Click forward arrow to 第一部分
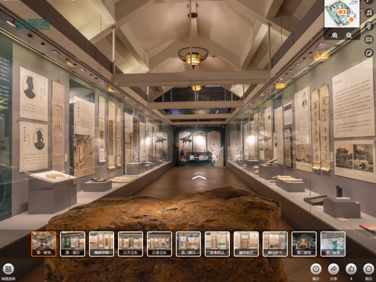The image size is (376, 282). [199, 176]
